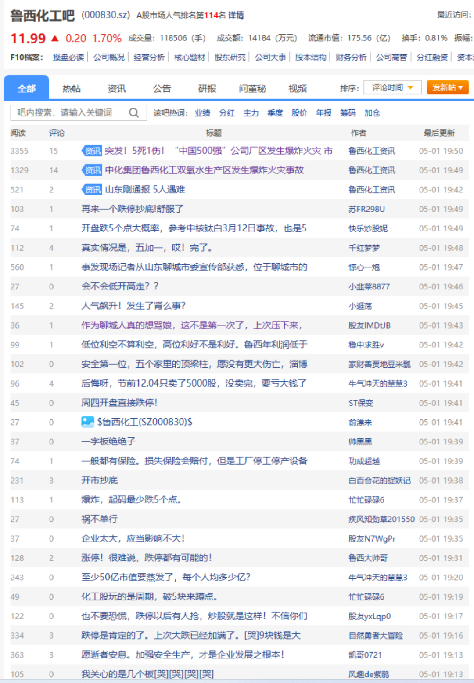
Task: Open post 再来一个跌停抄底!舒服了
Action: pyautogui.click(x=133, y=209)
